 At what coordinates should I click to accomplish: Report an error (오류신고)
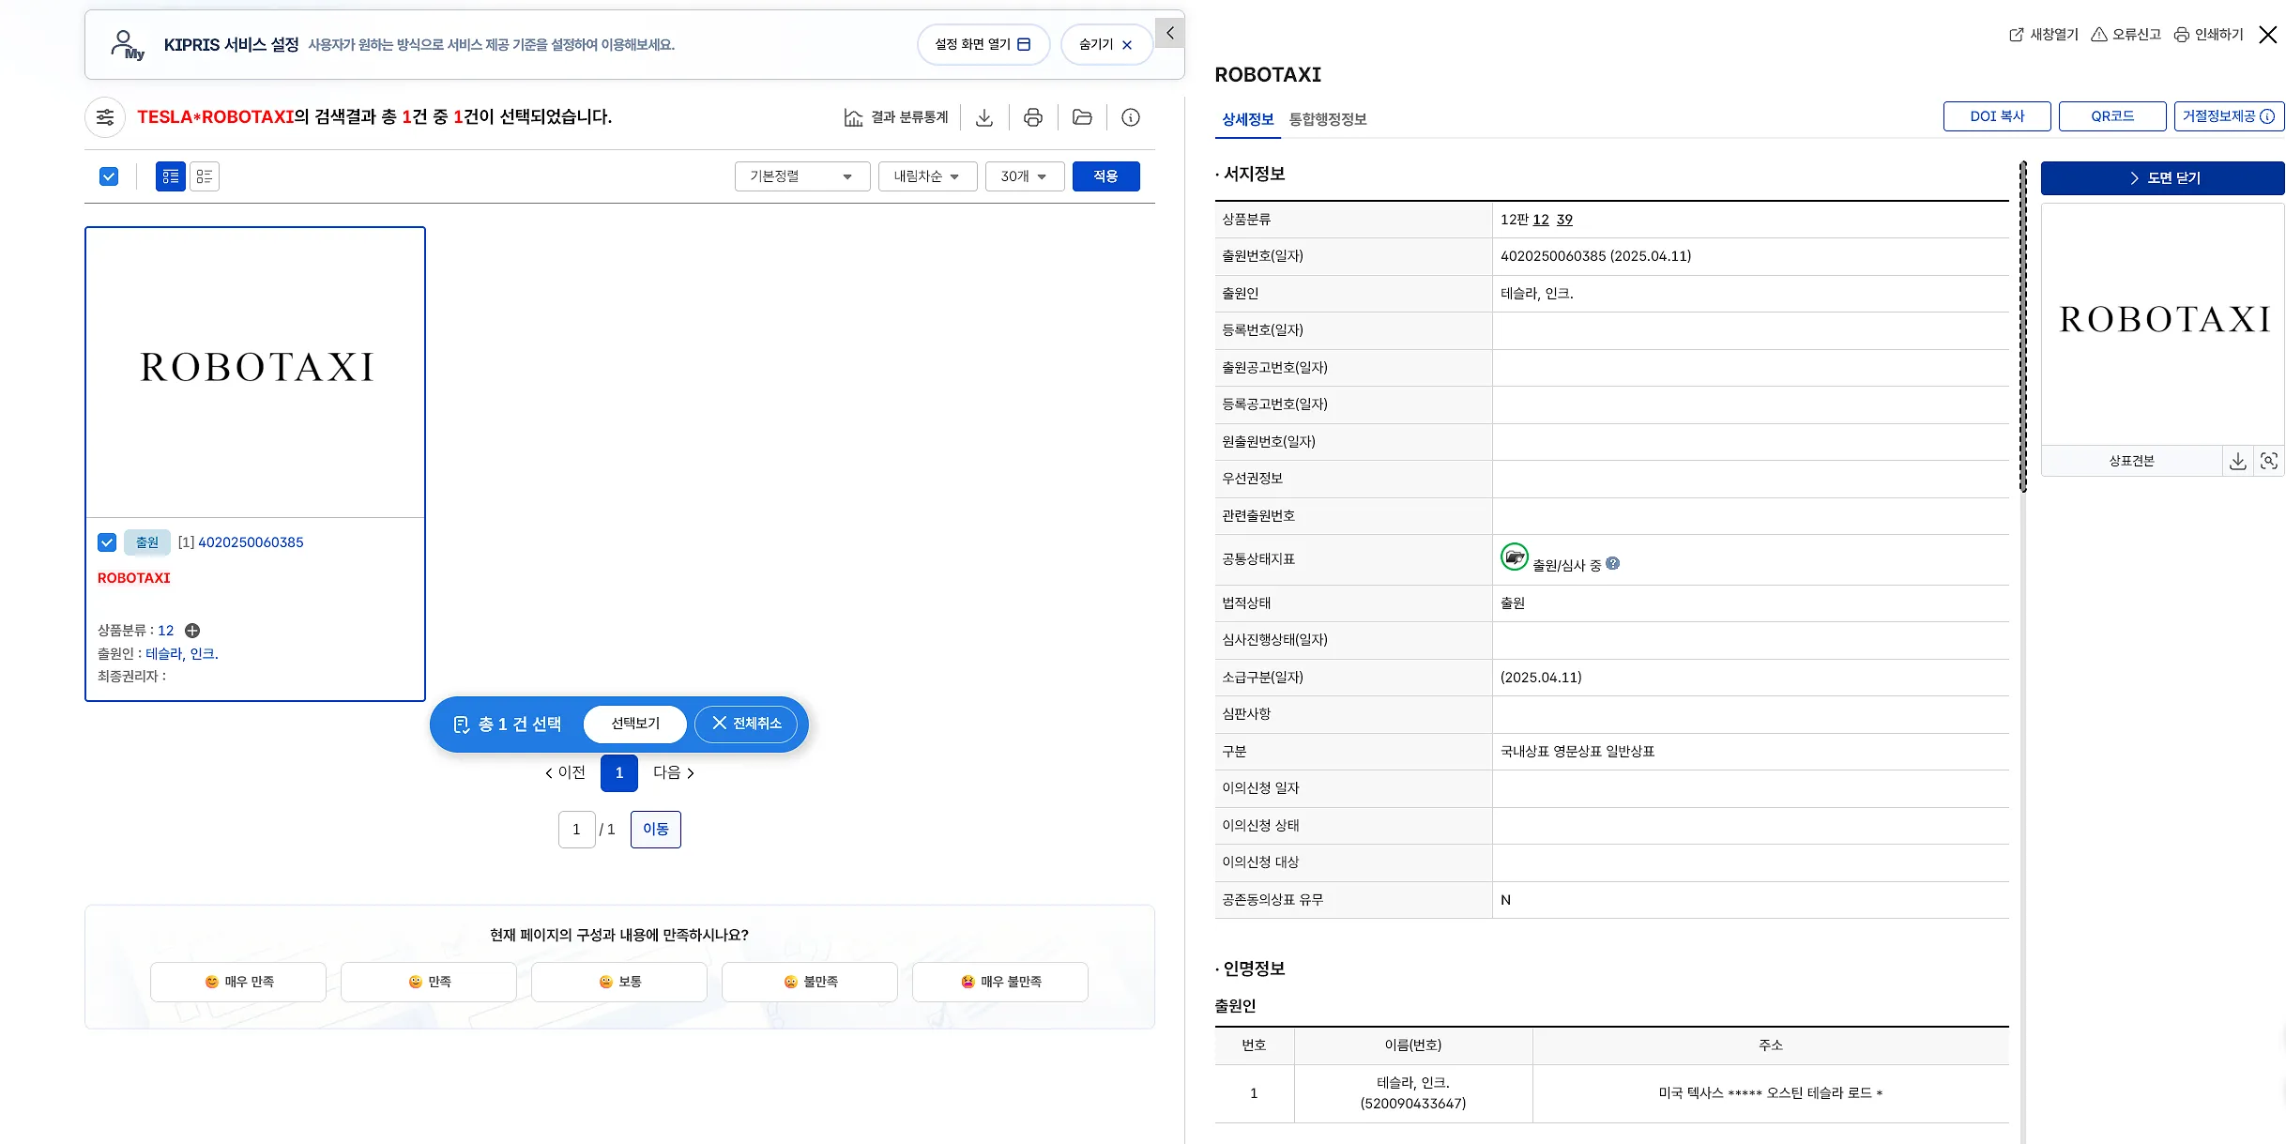tap(2126, 35)
